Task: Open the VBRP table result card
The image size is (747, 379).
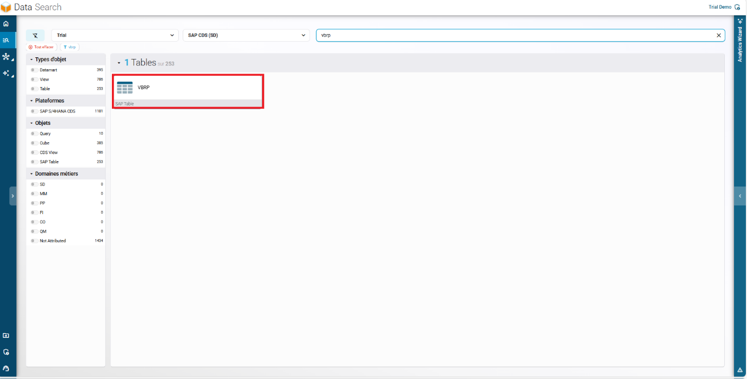Action: coord(188,91)
